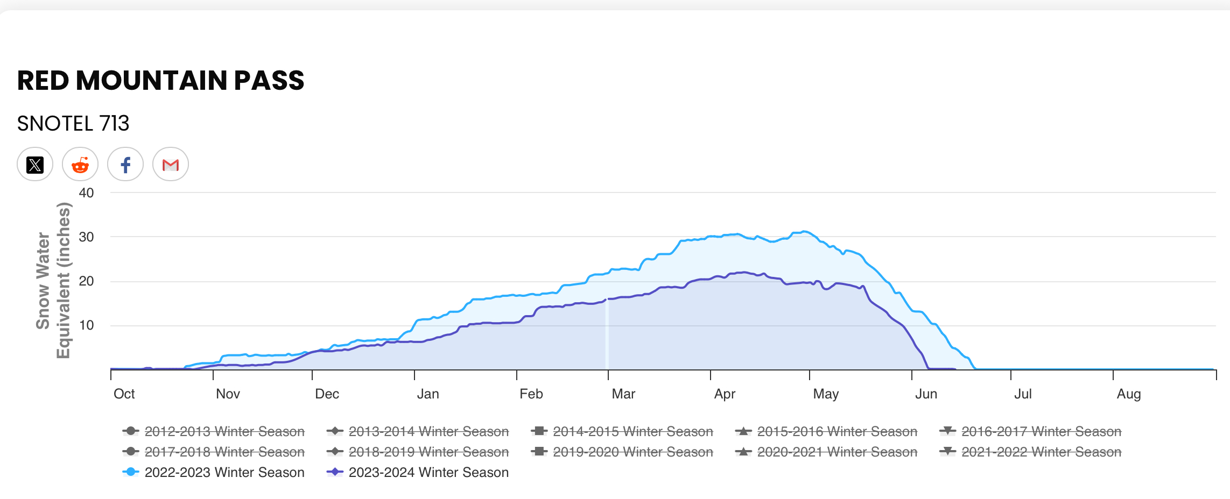Click the 2023-2024 purple legend marker
The height and width of the screenshot is (499, 1230).
[x=335, y=472]
